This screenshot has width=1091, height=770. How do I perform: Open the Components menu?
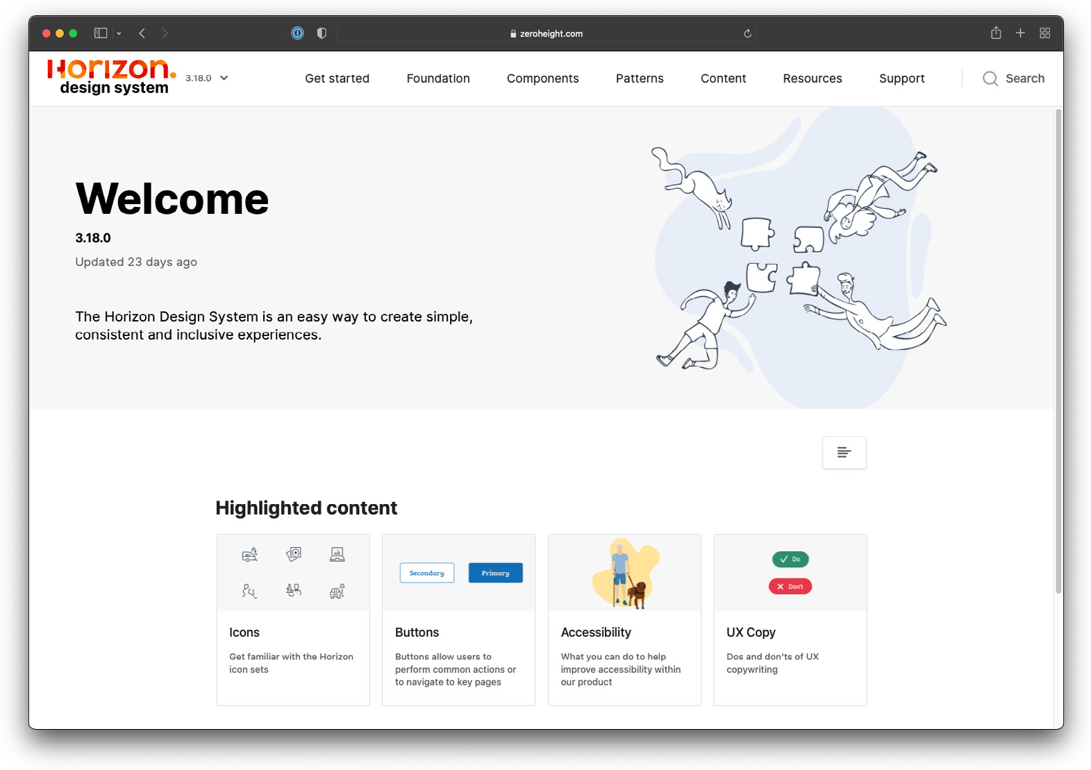pyautogui.click(x=542, y=78)
